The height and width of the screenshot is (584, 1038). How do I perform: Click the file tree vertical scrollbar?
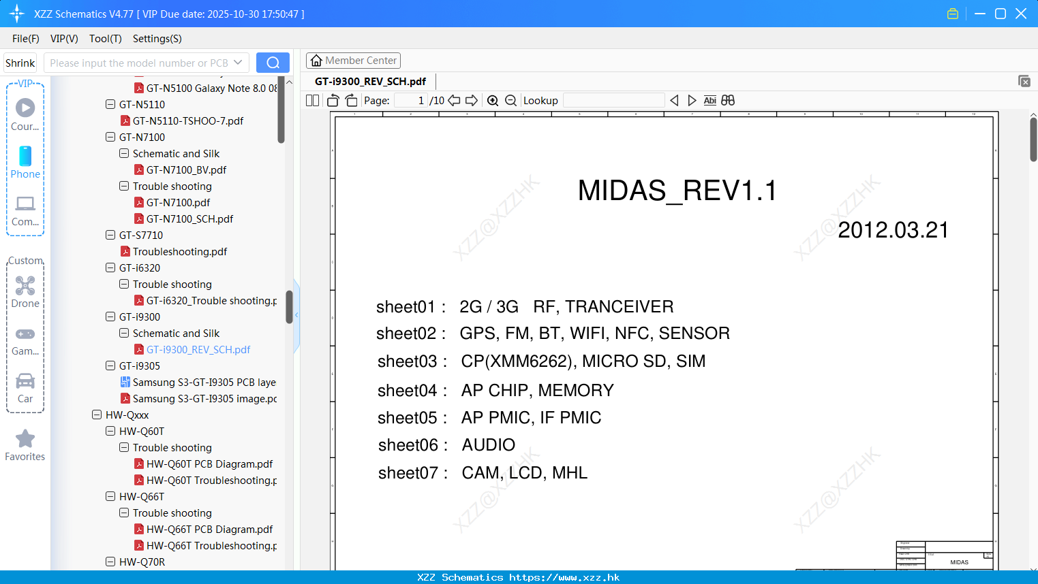pyautogui.click(x=289, y=307)
